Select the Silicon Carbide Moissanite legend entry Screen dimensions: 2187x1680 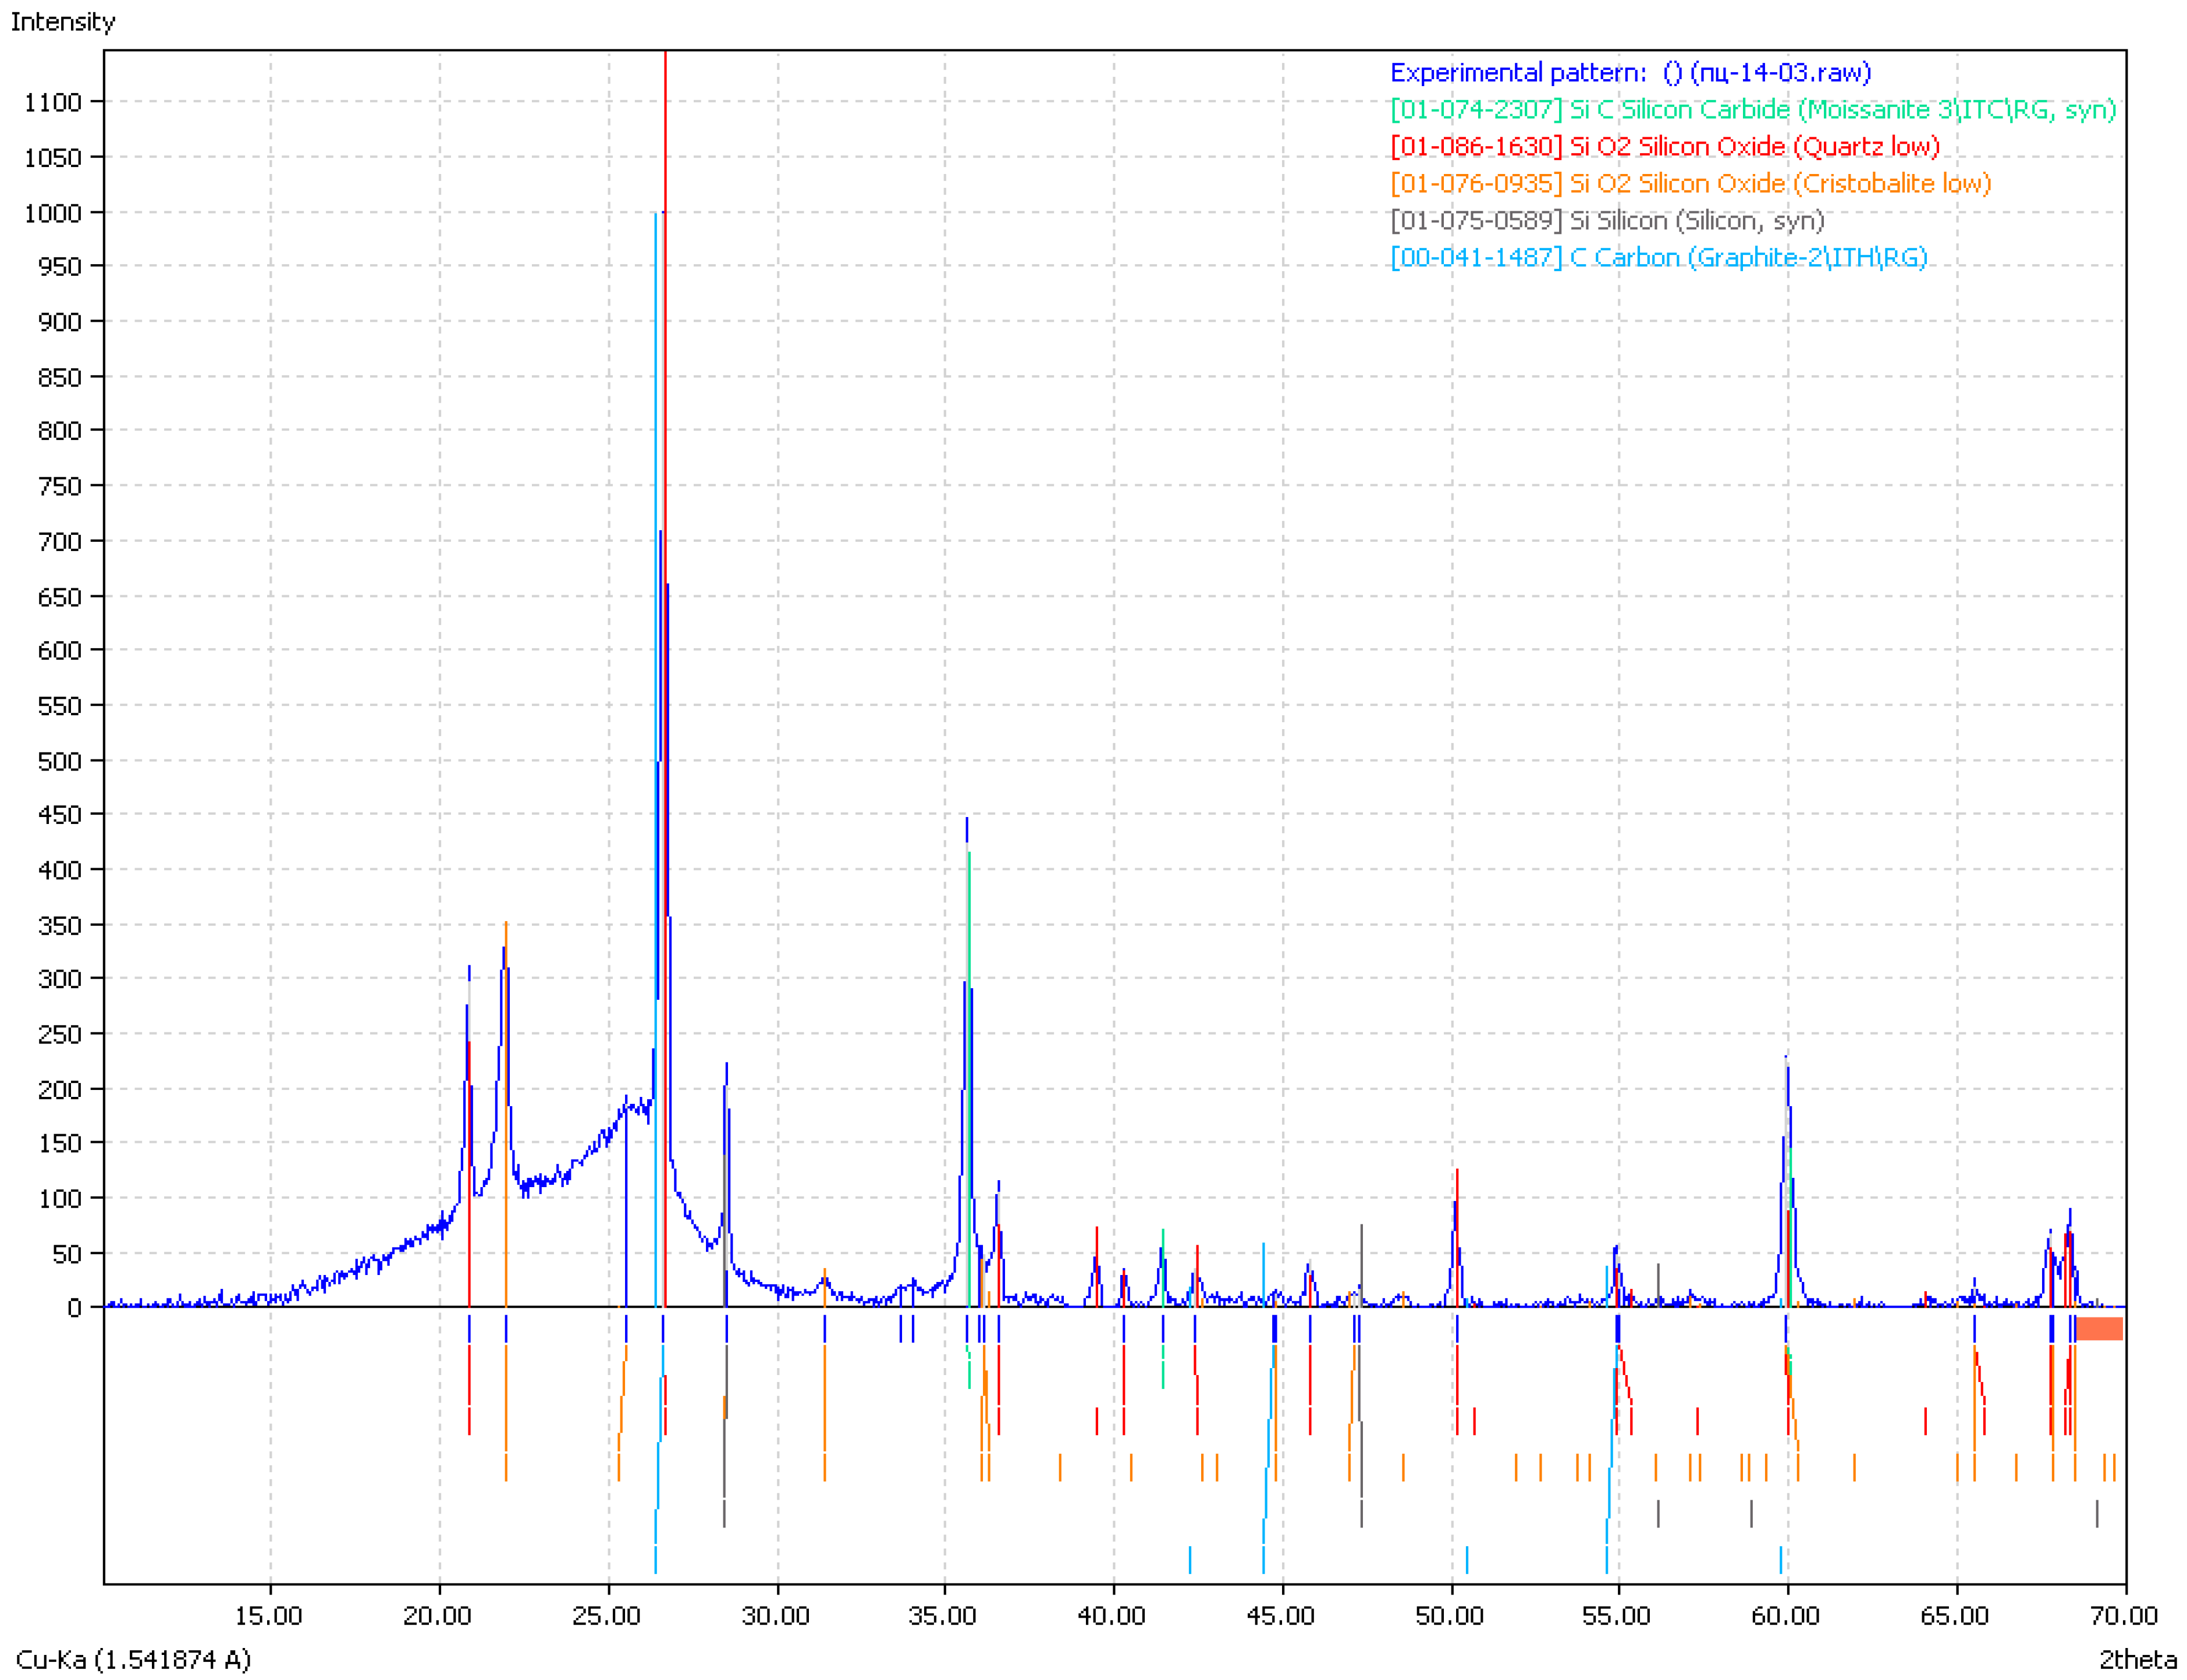[x=1753, y=110]
